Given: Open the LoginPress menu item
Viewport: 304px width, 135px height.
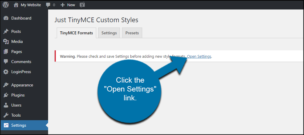Looking at the screenshot, I should click(x=24, y=72).
